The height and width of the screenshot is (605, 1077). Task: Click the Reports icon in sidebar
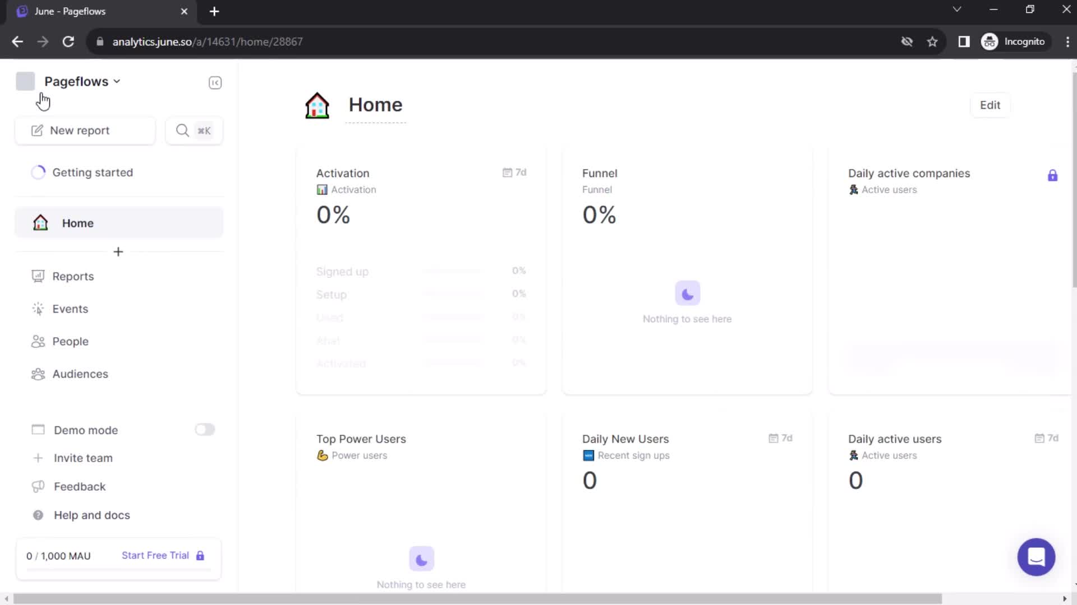[38, 276]
